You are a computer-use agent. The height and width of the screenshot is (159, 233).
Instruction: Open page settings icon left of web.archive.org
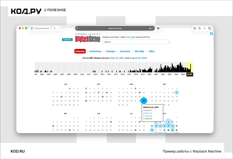coord(77,28)
